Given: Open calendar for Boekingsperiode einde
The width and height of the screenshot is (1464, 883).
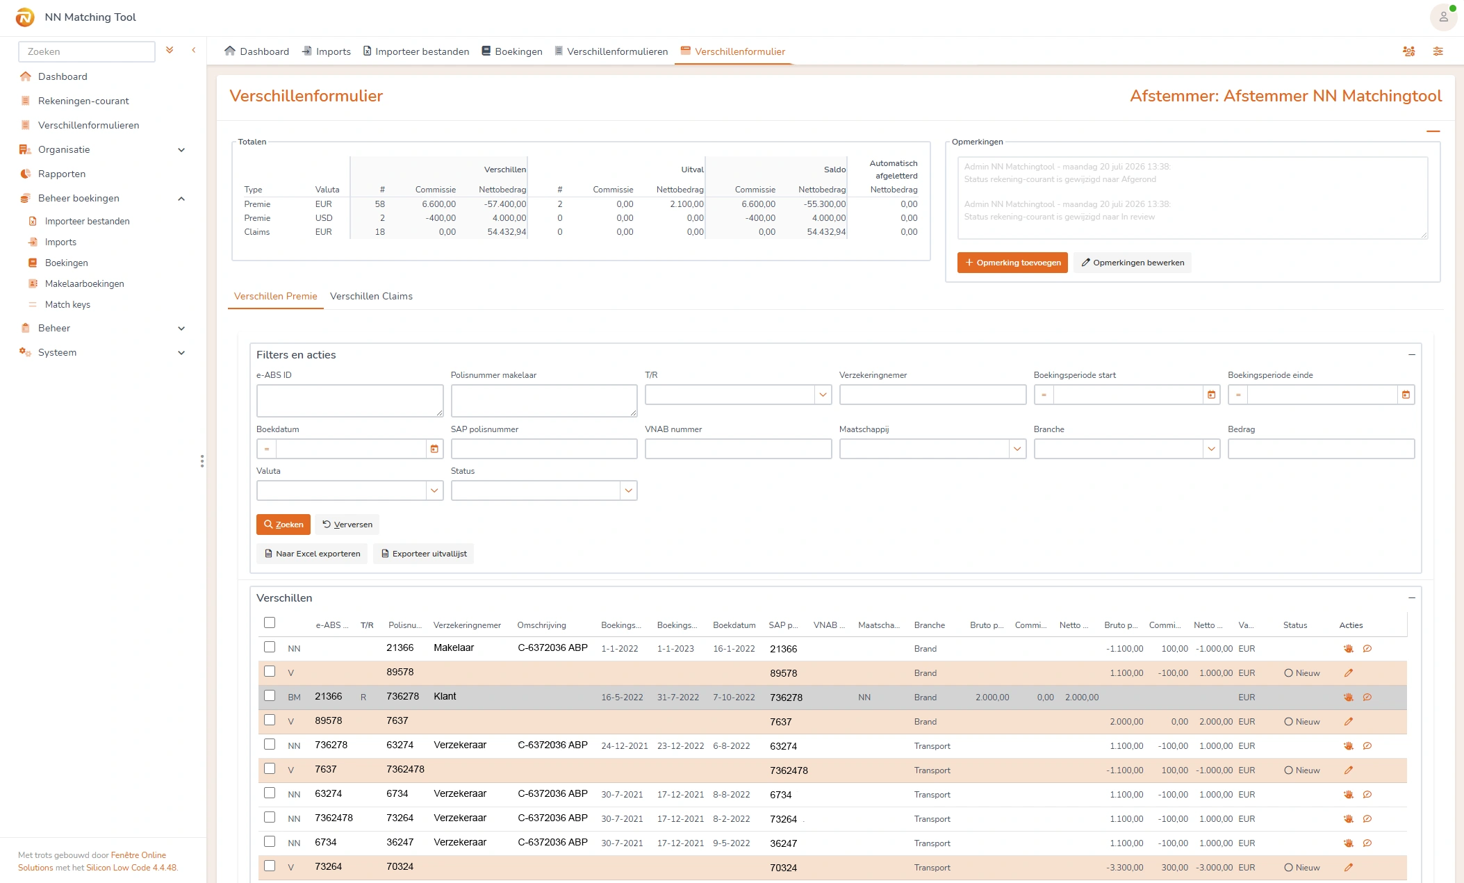Looking at the screenshot, I should pyautogui.click(x=1406, y=395).
